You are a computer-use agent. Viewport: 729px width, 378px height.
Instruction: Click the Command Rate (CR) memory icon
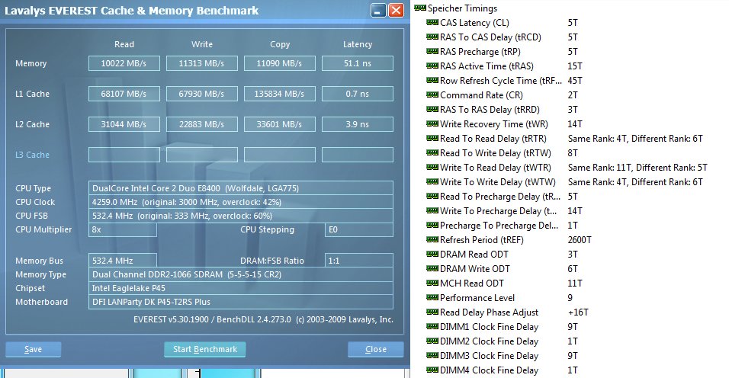point(432,94)
